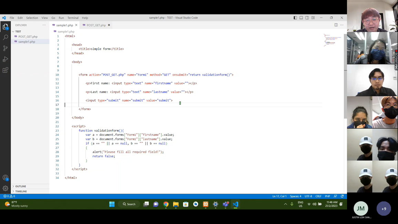Viewport: 398px width, 224px height.
Task: Open the +9 more participants bubble
Action: (x=384, y=208)
